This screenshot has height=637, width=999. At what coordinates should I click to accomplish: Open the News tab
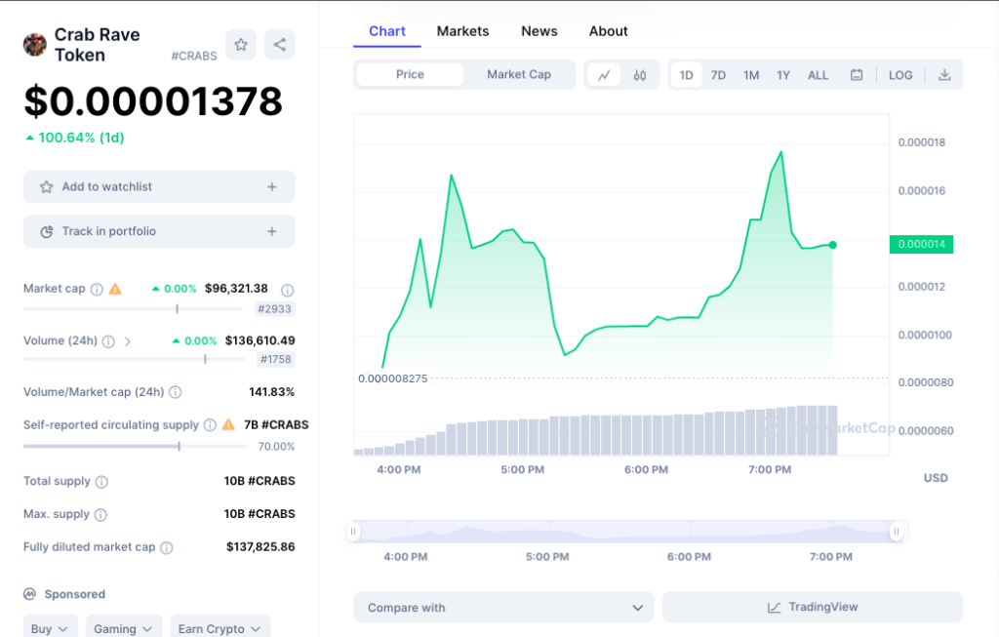539,30
